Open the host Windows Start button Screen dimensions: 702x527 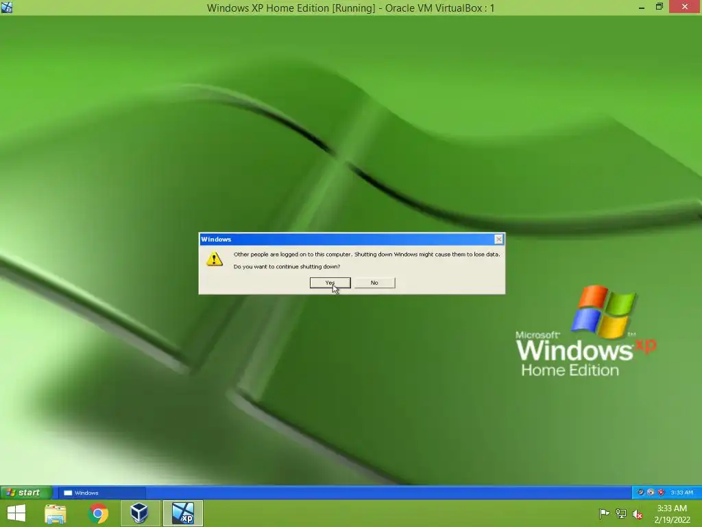16,513
